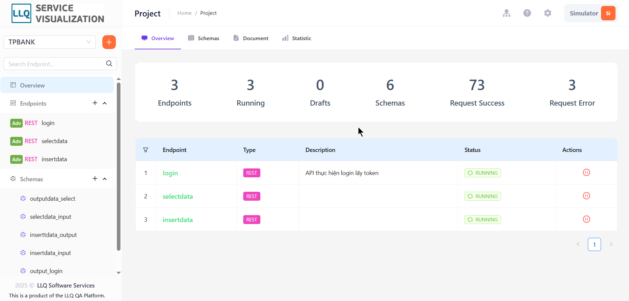The image size is (629, 301).
Task: Open the insertdata endpoint link in table
Action: (x=178, y=220)
